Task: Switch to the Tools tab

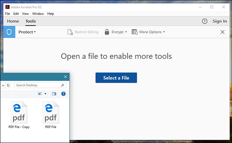Action: pyautogui.click(x=30, y=21)
